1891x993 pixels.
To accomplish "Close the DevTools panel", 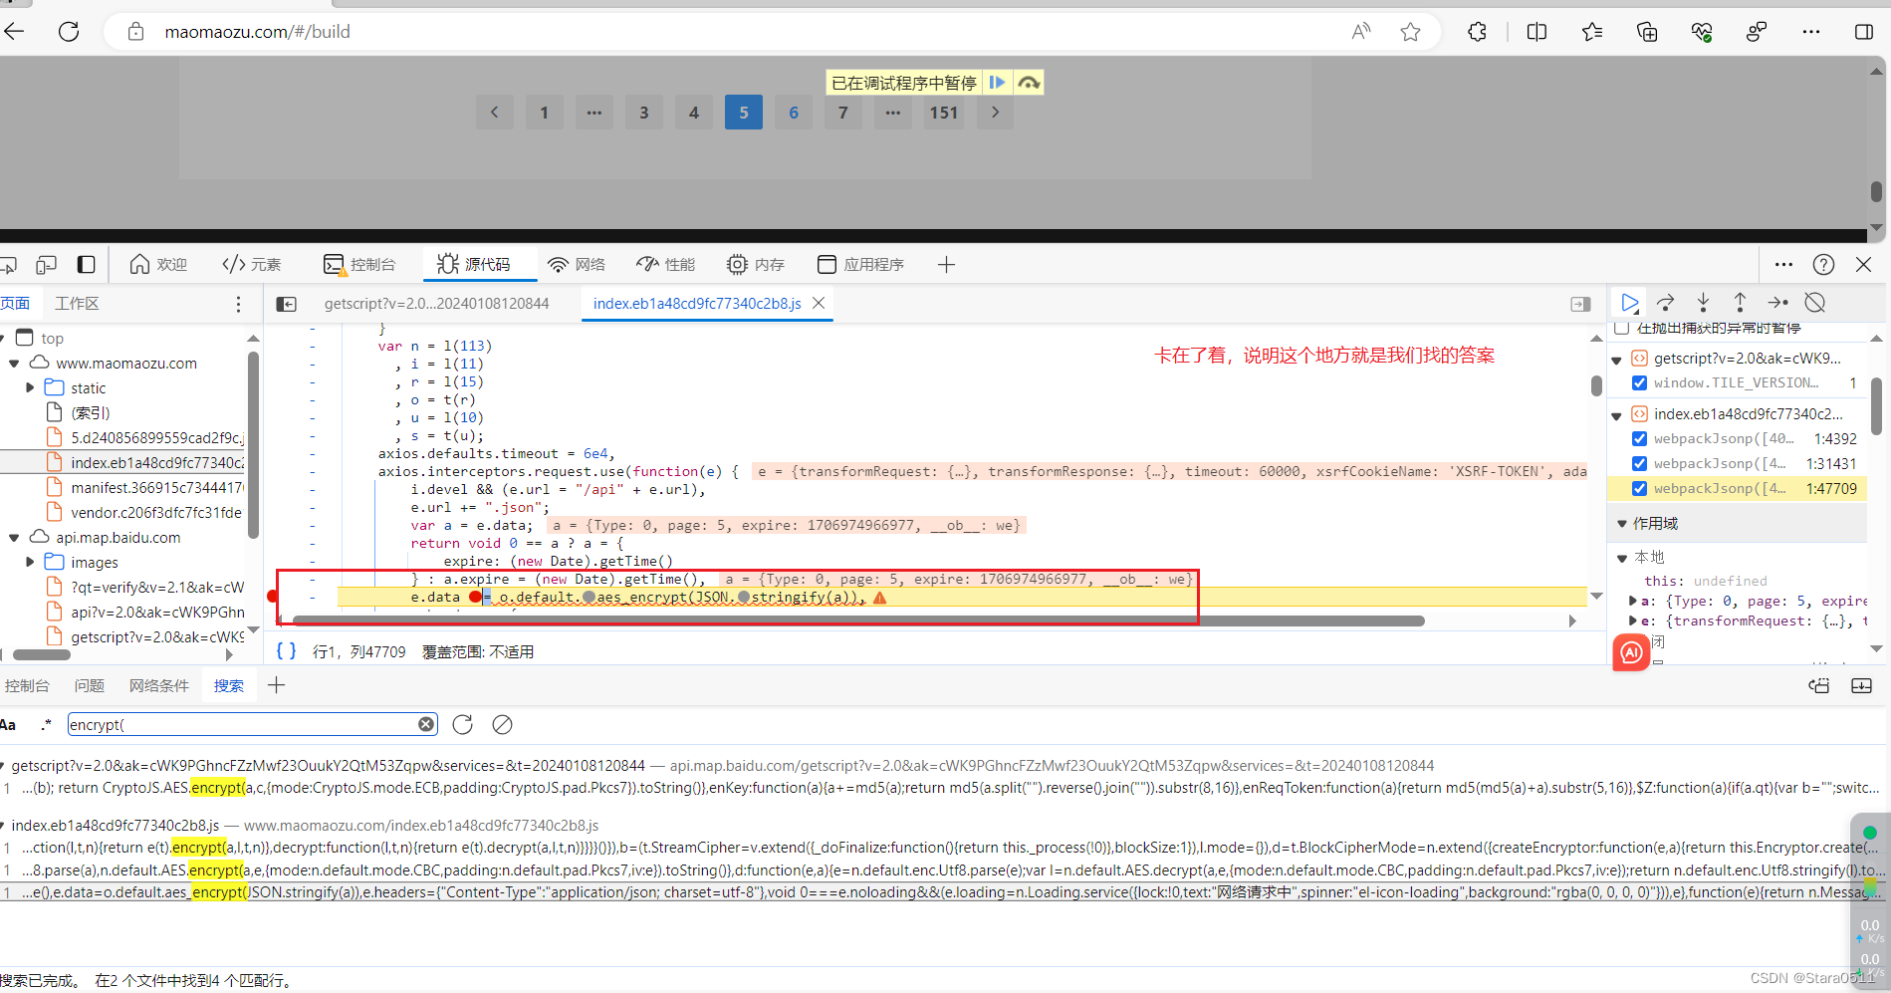I will coord(1864,264).
